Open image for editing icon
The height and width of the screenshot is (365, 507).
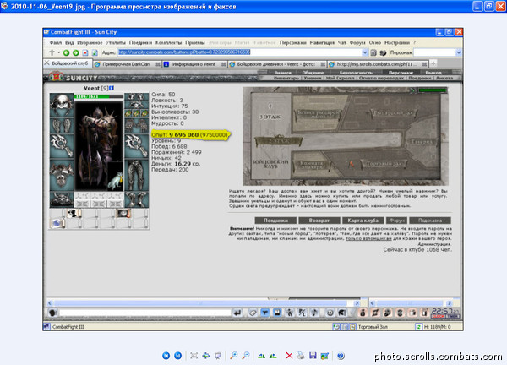click(324, 356)
